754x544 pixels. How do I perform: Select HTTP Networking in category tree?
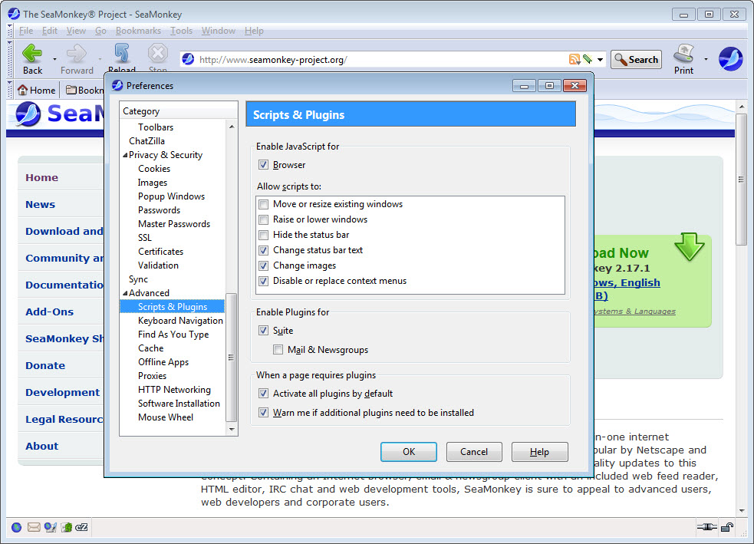pyautogui.click(x=174, y=390)
